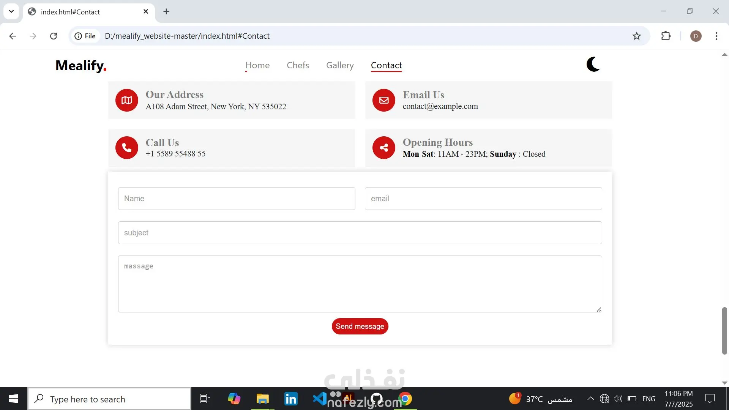Click the page vertical scrollbar thumb
Image resolution: width=729 pixels, height=410 pixels.
click(724, 330)
